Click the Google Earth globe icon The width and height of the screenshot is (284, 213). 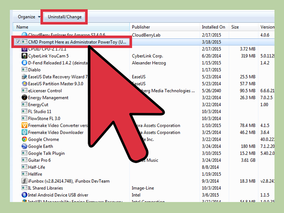(x=24, y=146)
